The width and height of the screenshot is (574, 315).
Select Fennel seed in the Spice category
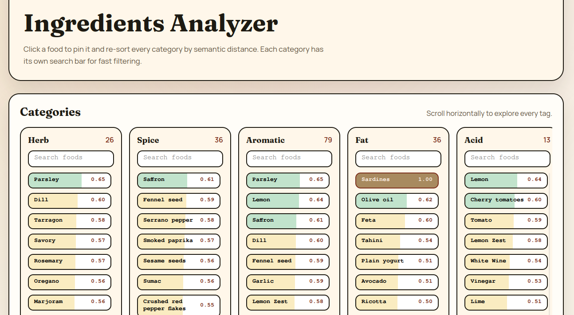click(178, 200)
